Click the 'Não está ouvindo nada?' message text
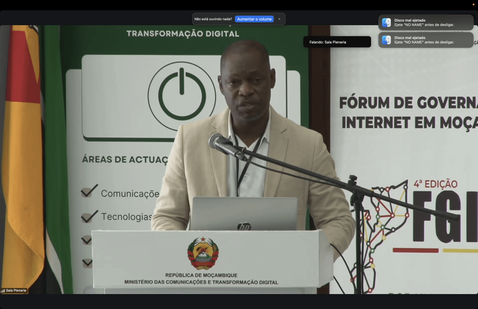This screenshot has width=478, height=309. (213, 19)
